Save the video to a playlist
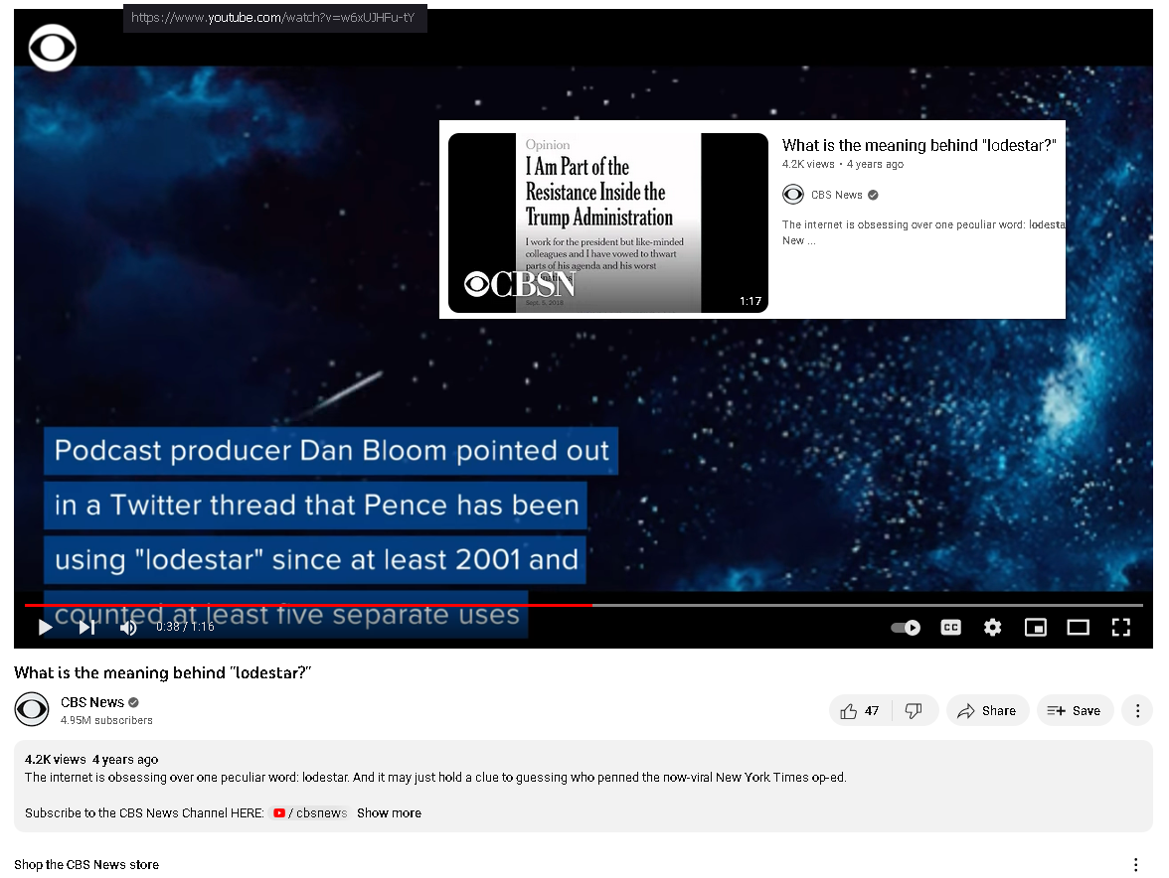Viewport: 1169px width, 878px height. 1075,711
